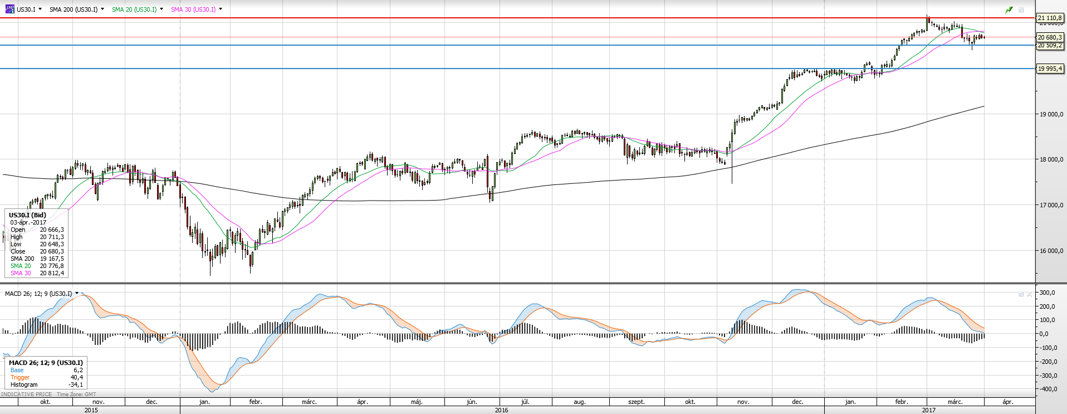The image size is (1067, 414).
Task: Click the márc. 2016 month label
Action: 309,402
